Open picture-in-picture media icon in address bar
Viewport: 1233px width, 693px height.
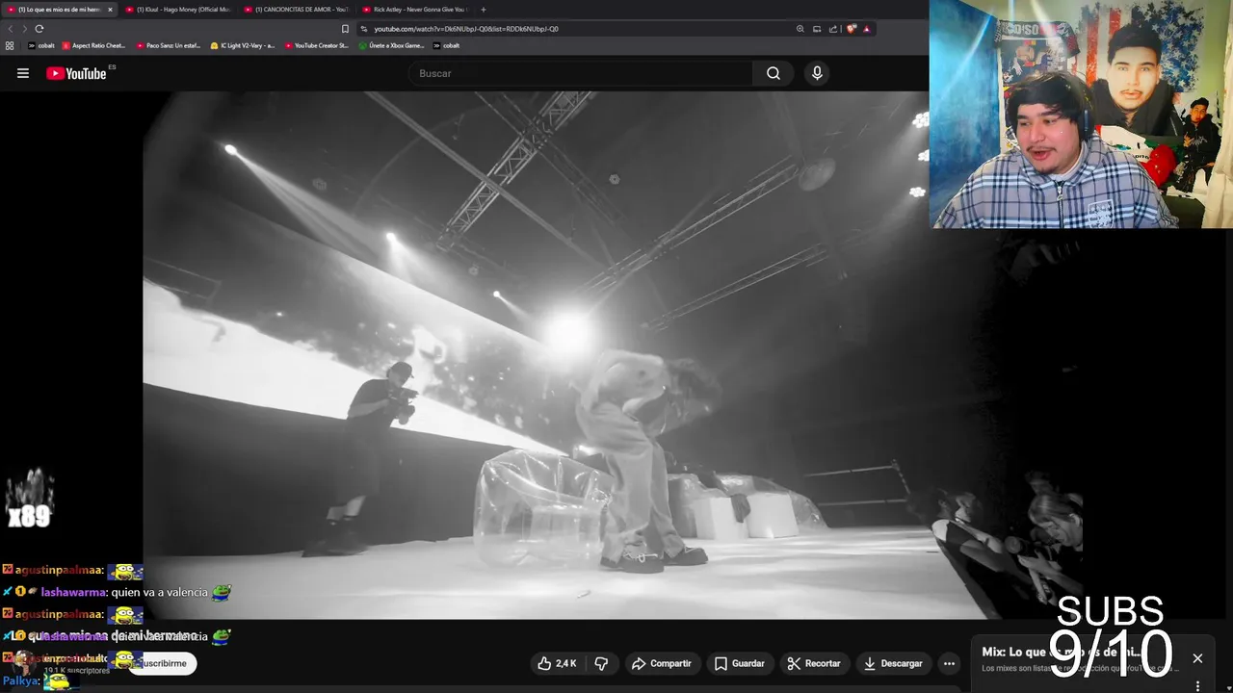817,29
